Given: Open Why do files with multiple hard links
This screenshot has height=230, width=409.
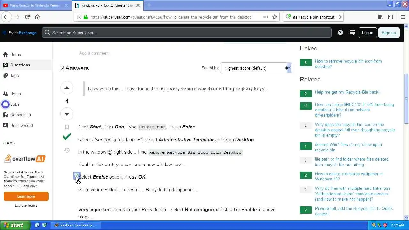Looking at the screenshot, I should coord(352,194).
